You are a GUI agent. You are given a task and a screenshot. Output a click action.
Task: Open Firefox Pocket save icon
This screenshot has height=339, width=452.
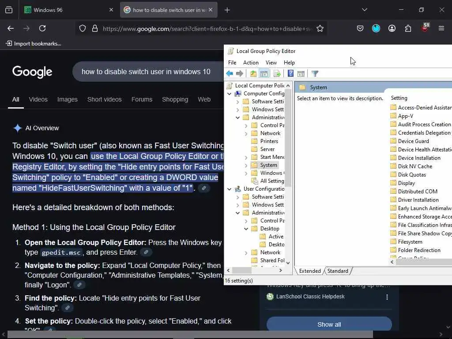pos(360,28)
